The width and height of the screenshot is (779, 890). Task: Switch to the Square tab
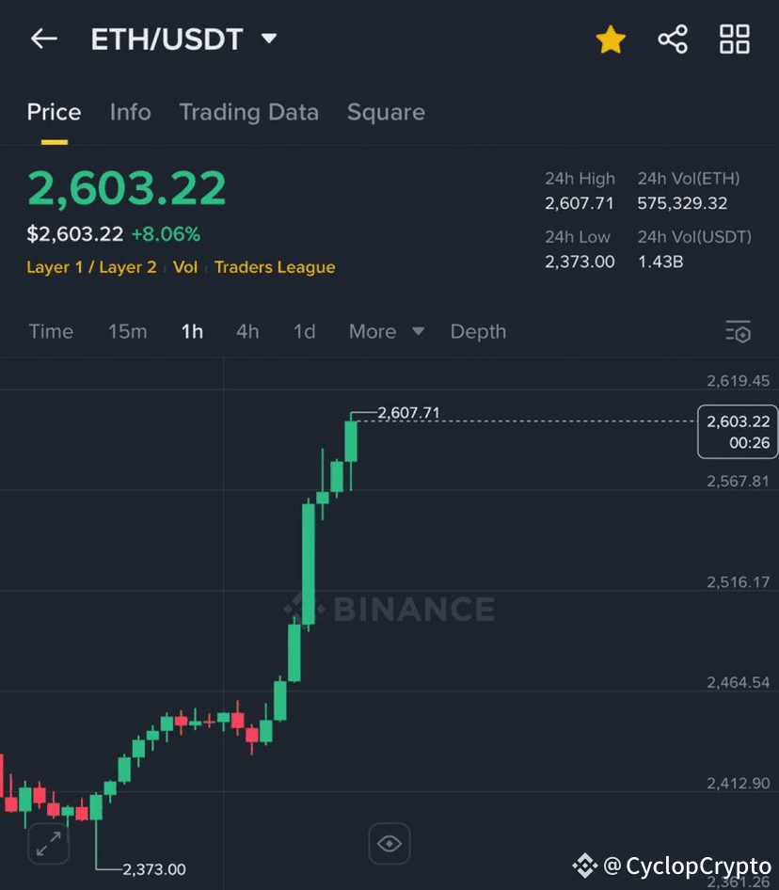pos(386,112)
